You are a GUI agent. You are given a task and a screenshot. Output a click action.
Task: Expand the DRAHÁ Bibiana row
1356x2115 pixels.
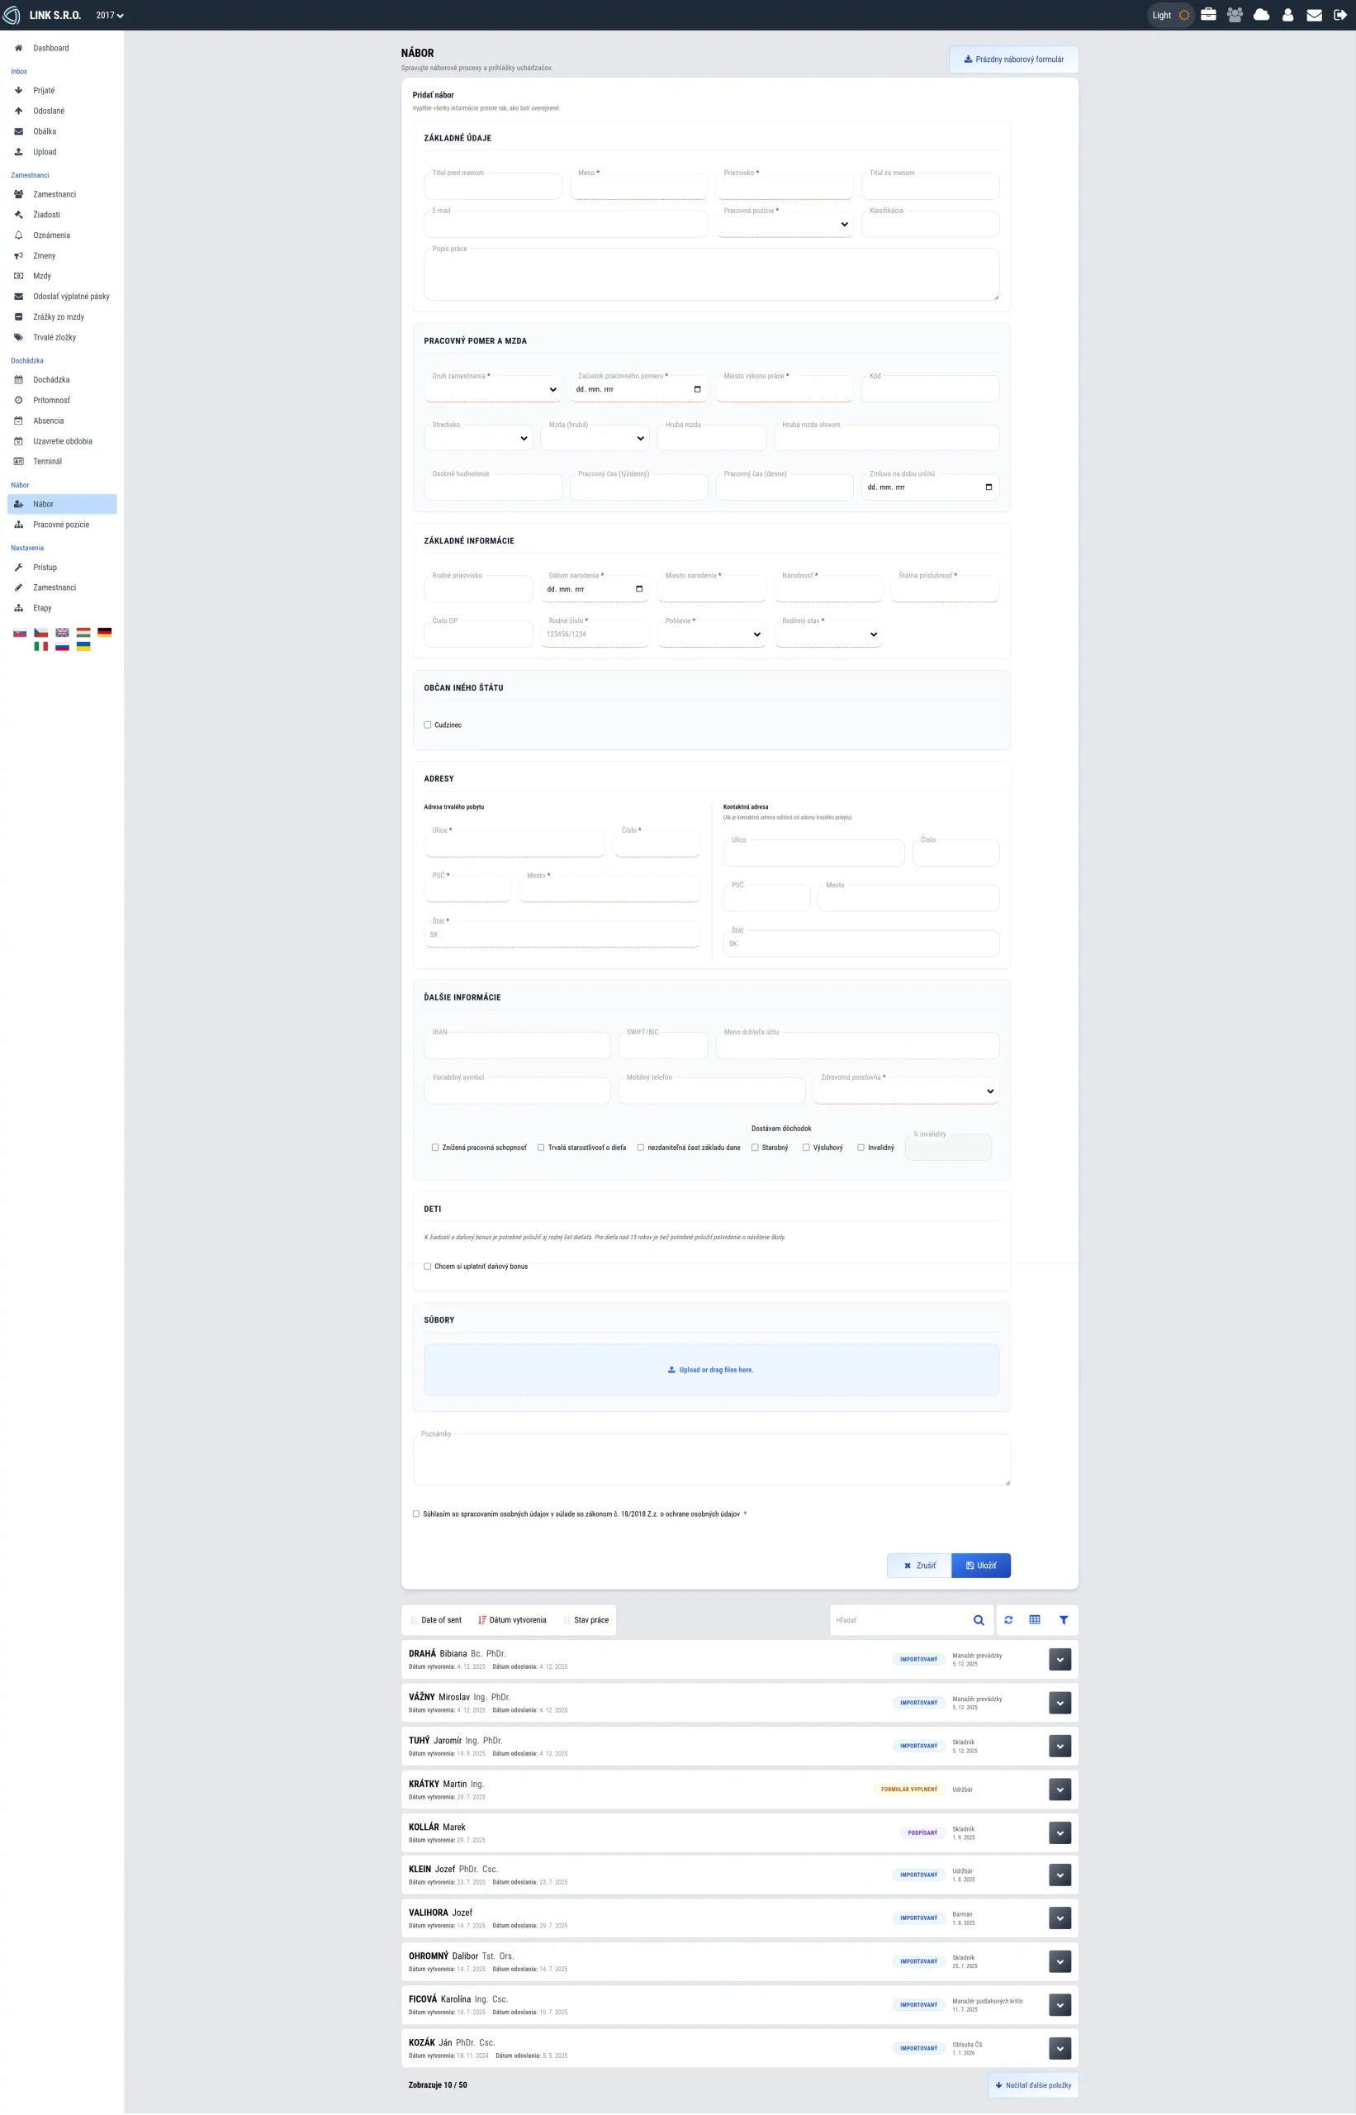(x=1060, y=1660)
